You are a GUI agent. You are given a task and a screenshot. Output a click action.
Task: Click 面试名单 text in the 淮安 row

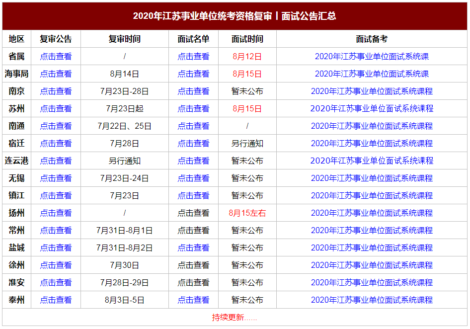coord(193,282)
